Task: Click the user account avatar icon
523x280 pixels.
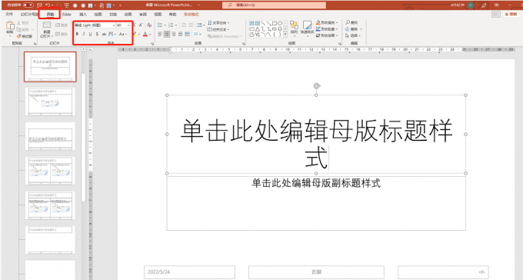Action: [x=471, y=5]
